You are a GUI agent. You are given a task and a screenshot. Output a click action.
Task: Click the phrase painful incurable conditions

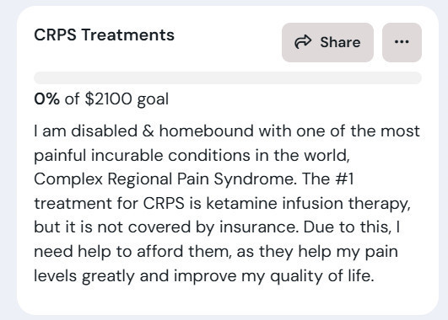click(143, 156)
